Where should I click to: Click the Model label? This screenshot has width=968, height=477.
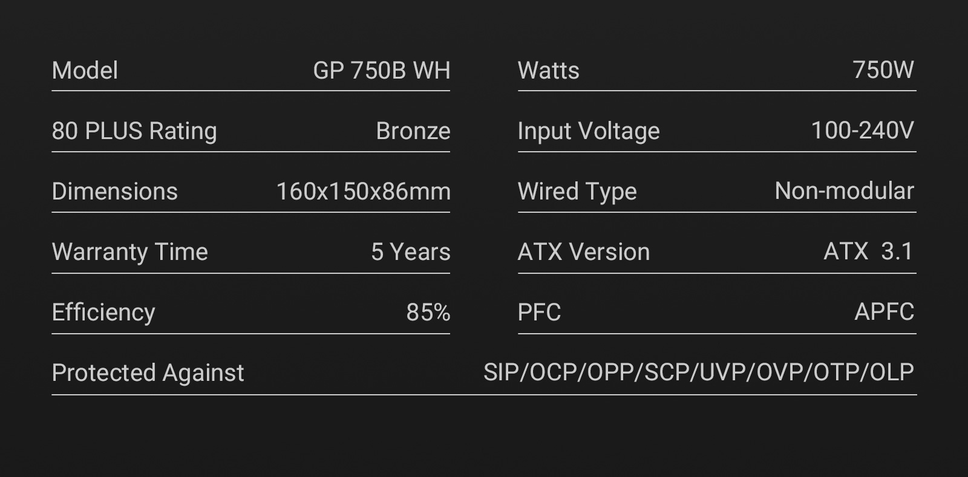85,71
